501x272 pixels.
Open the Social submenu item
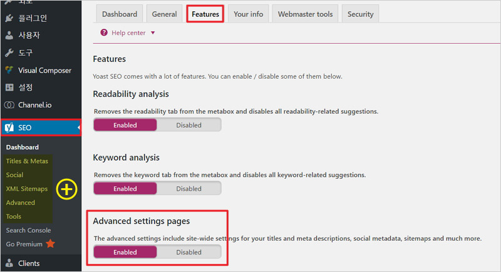pos(14,174)
